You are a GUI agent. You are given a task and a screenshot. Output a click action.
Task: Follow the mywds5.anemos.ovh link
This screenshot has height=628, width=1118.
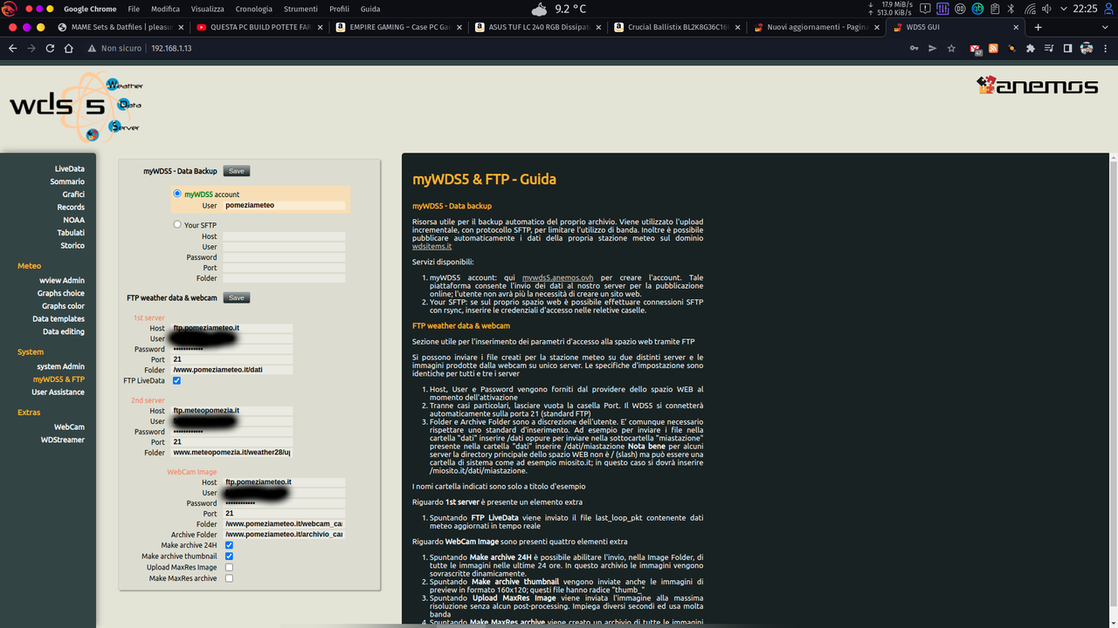[x=557, y=277]
